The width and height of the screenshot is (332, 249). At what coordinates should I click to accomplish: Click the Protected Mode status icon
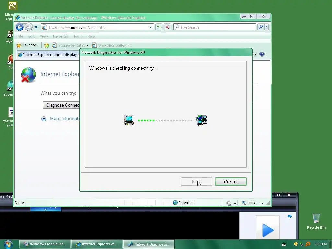[x=228, y=203]
